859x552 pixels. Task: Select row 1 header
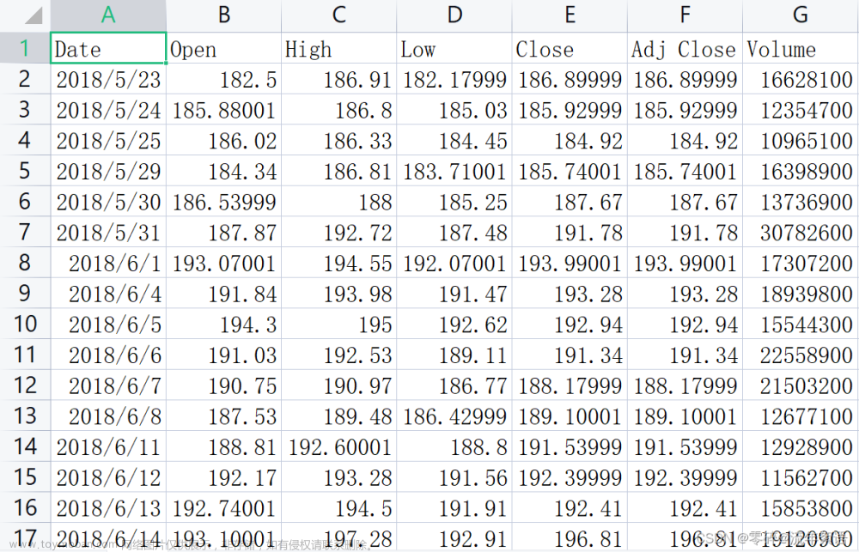tap(25, 48)
